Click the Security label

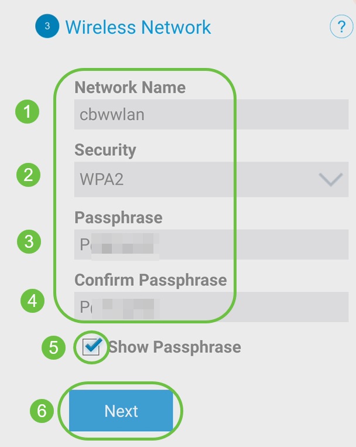point(105,150)
